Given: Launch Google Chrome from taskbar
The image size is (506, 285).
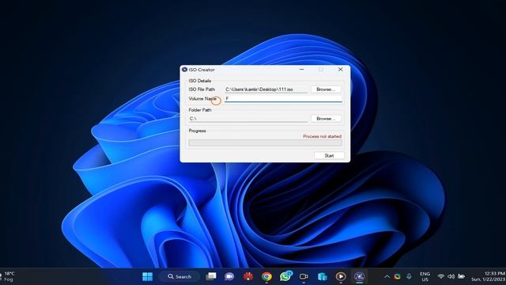Looking at the screenshot, I should point(266,276).
